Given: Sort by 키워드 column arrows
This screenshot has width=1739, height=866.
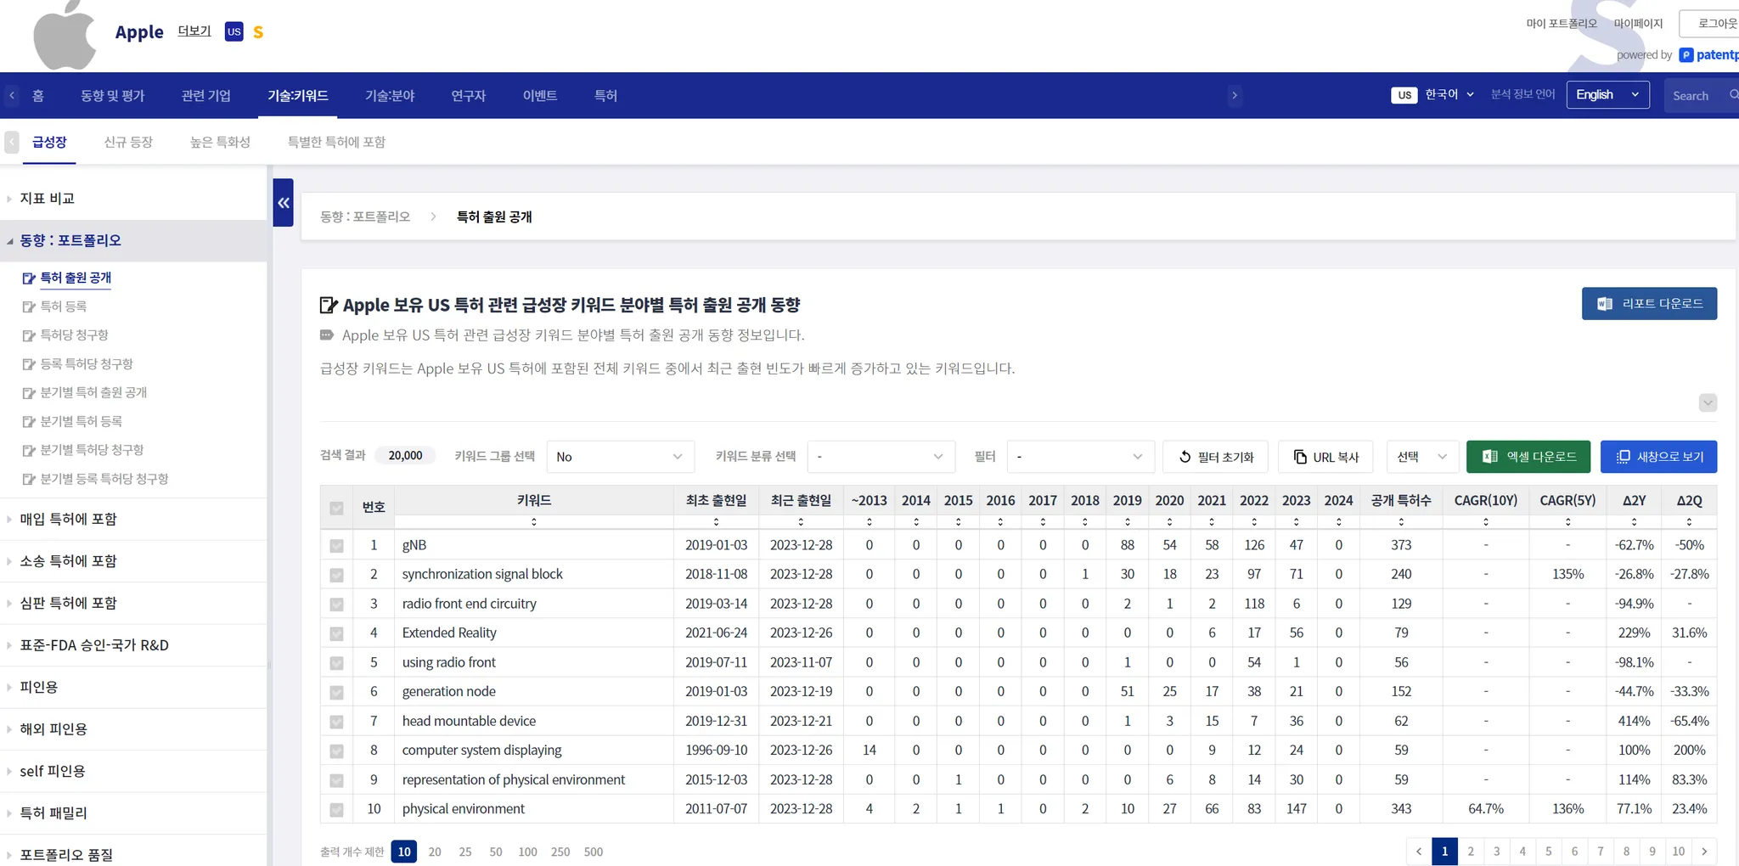Looking at the screenshot, I should point(534,521).
